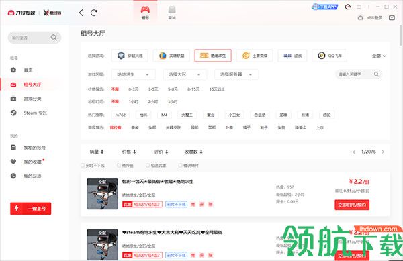Tick the 到时不下线 checkbox
The height and width of the screenshot is (261, 403).
click(x=83, y=166)
